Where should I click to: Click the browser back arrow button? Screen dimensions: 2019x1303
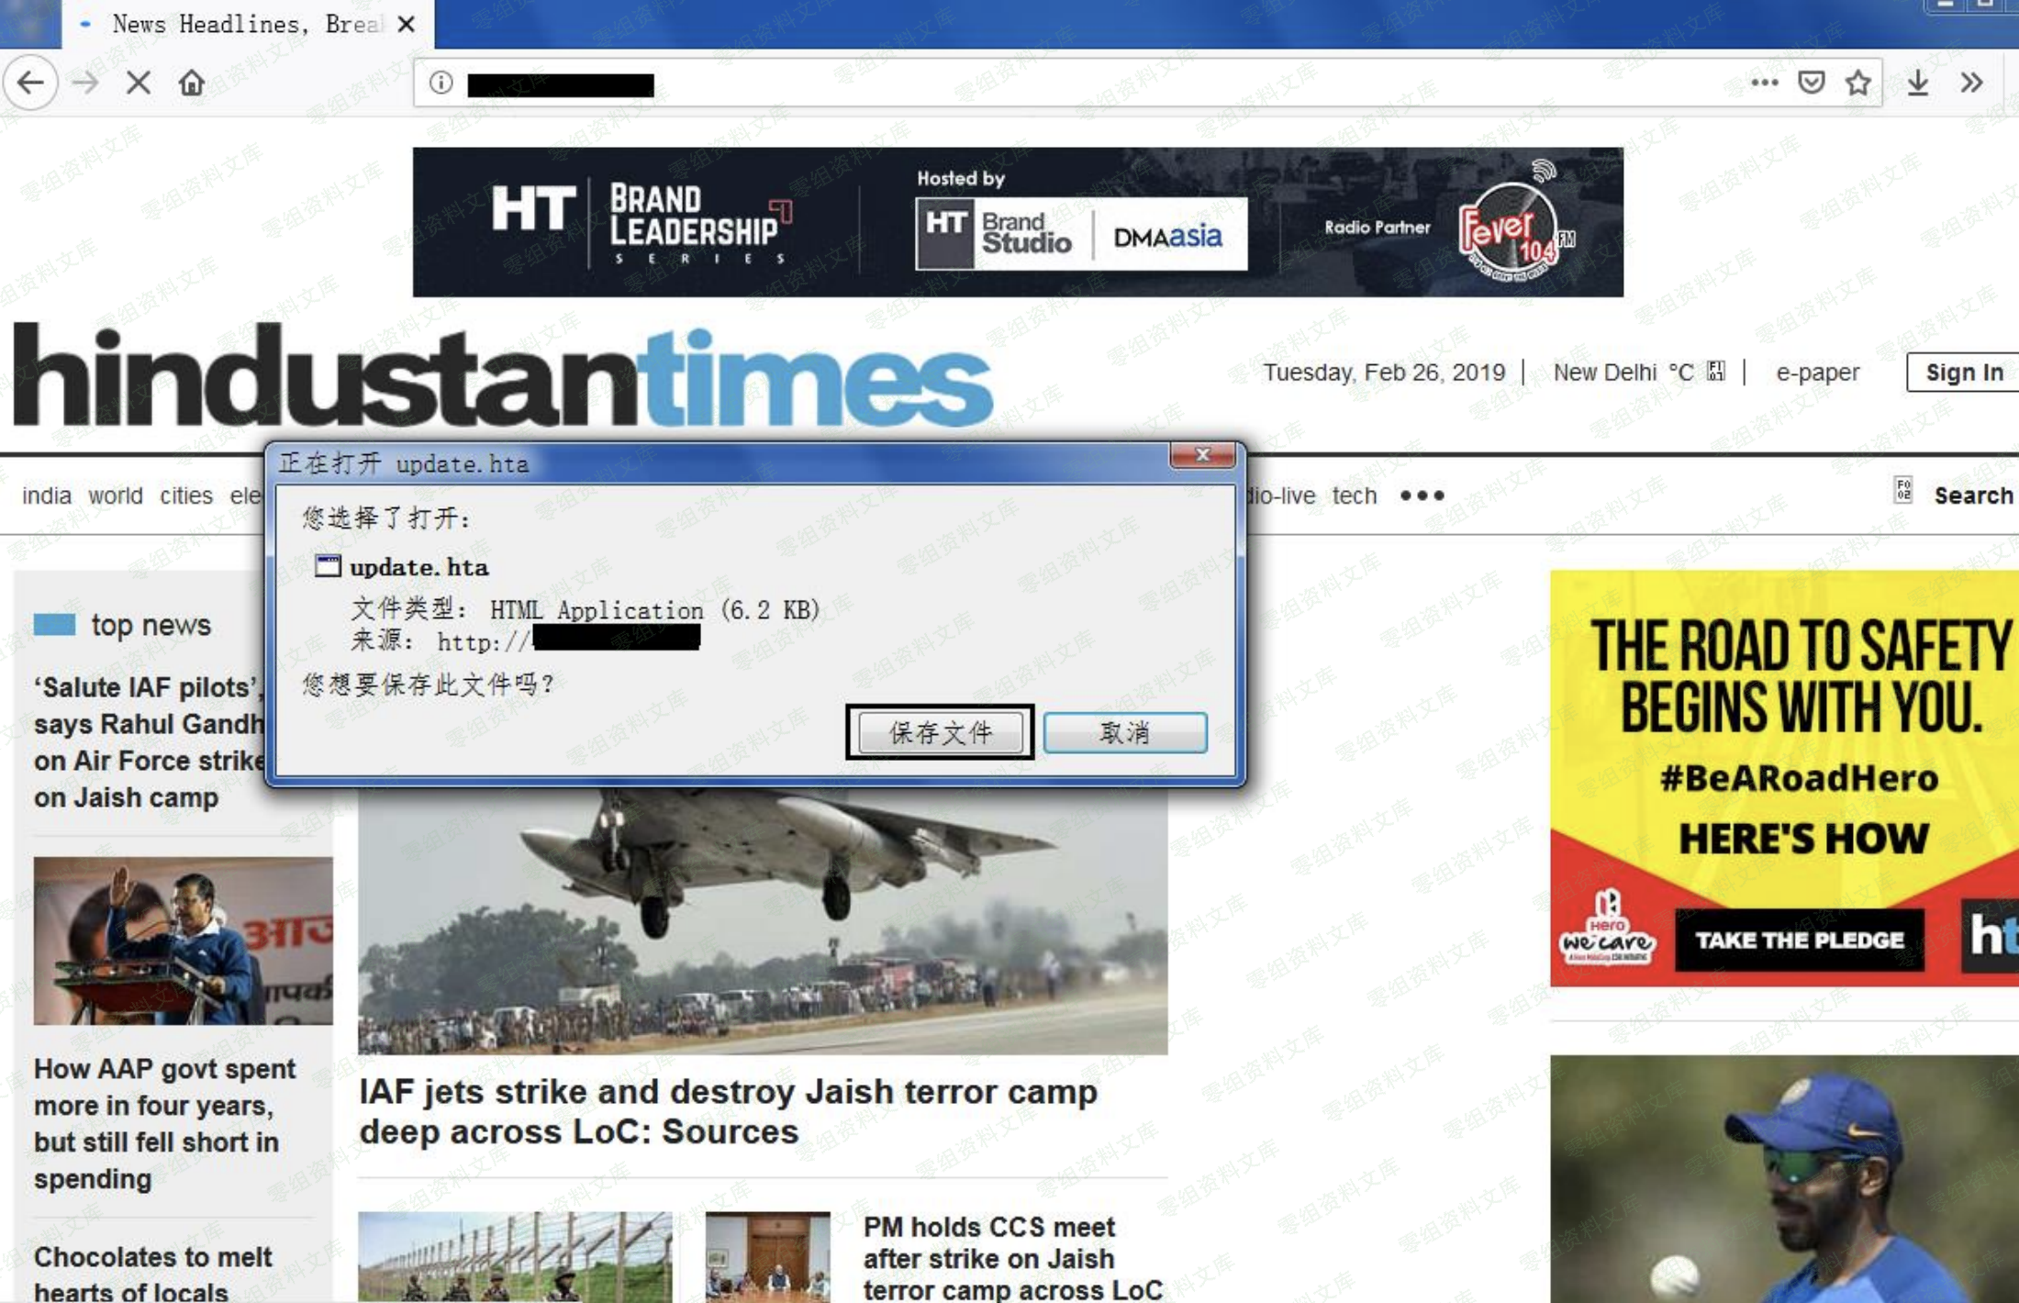[30, 84]
